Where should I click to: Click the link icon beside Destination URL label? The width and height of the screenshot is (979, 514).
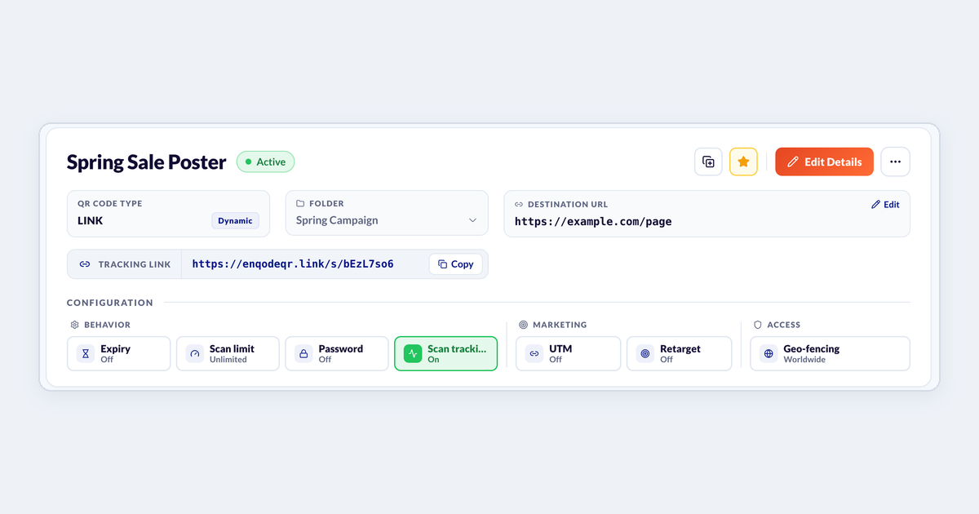point(519,205)
